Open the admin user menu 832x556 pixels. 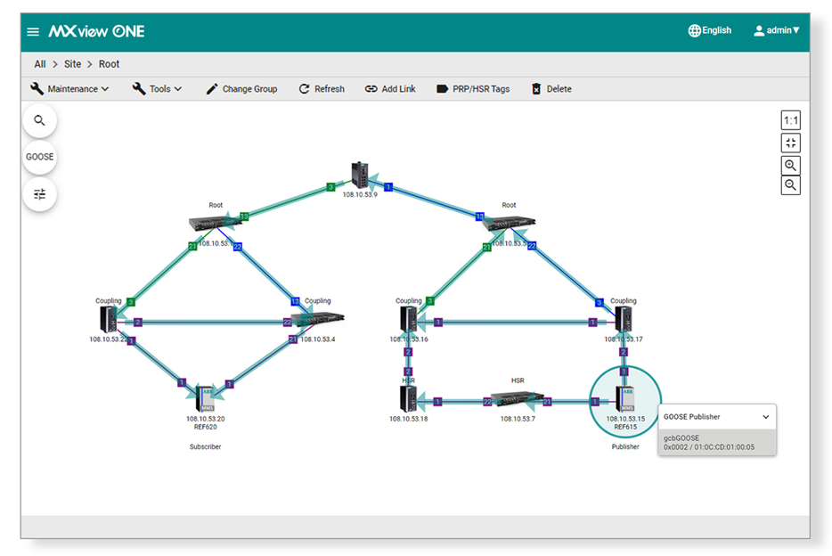(776, 30)
